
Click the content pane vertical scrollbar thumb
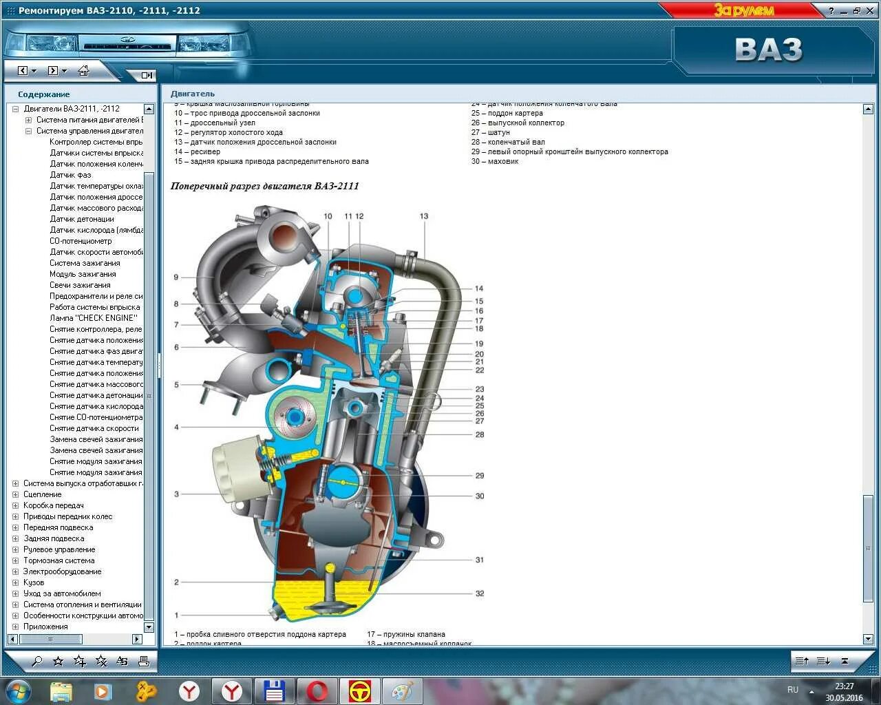coord(867,549)
